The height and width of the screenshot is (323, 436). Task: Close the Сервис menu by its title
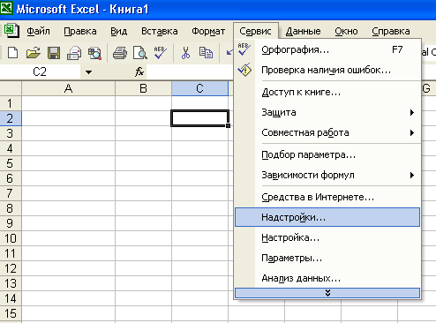pyautogui.click(x=255, y=31)
